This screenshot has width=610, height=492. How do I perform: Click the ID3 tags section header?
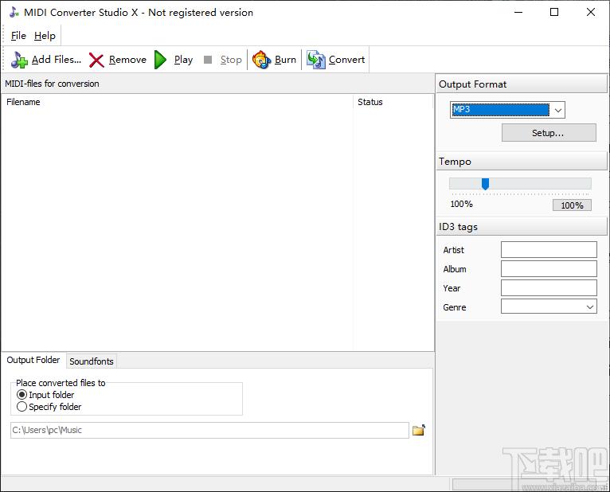tap(522, 226)
